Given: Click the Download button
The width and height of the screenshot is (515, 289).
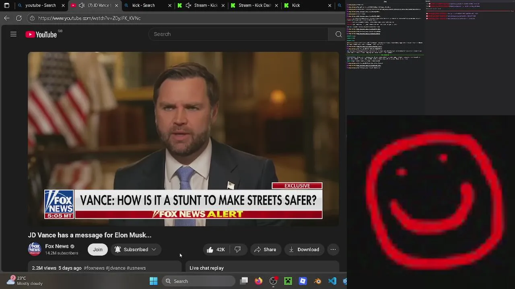Looking at the screenshot, I should (304, 250).
